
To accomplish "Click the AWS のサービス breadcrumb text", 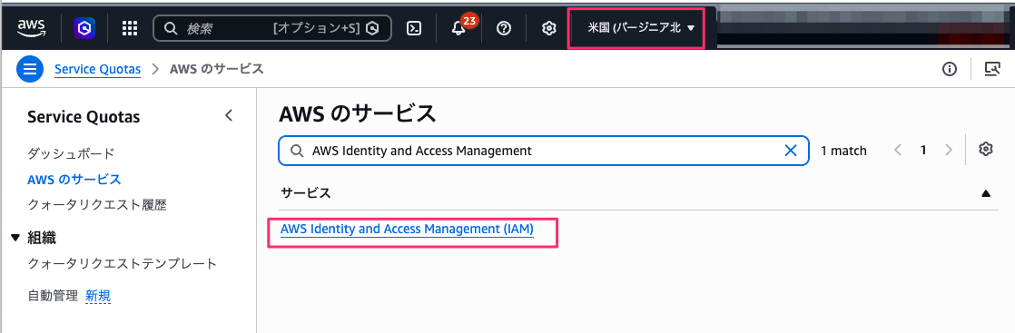I will pyautogui.click(x=216, y=69).
